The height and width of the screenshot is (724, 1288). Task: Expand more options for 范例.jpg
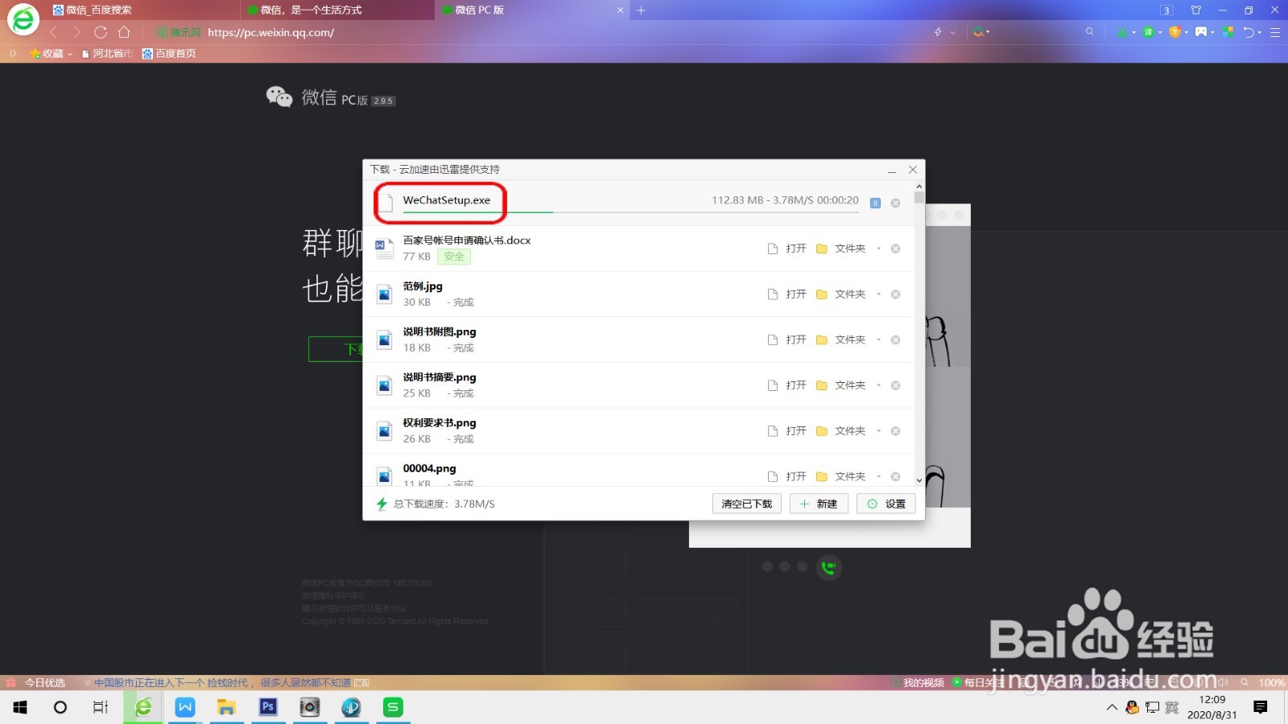tap(878, 294)
